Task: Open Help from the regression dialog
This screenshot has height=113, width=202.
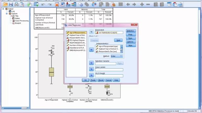Action: [x=116, y=80]
